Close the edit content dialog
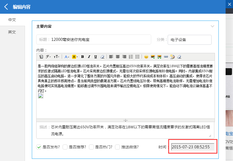The height and width of the screenshot is (161, 233). pyautogui.click(x=229, y=4)
